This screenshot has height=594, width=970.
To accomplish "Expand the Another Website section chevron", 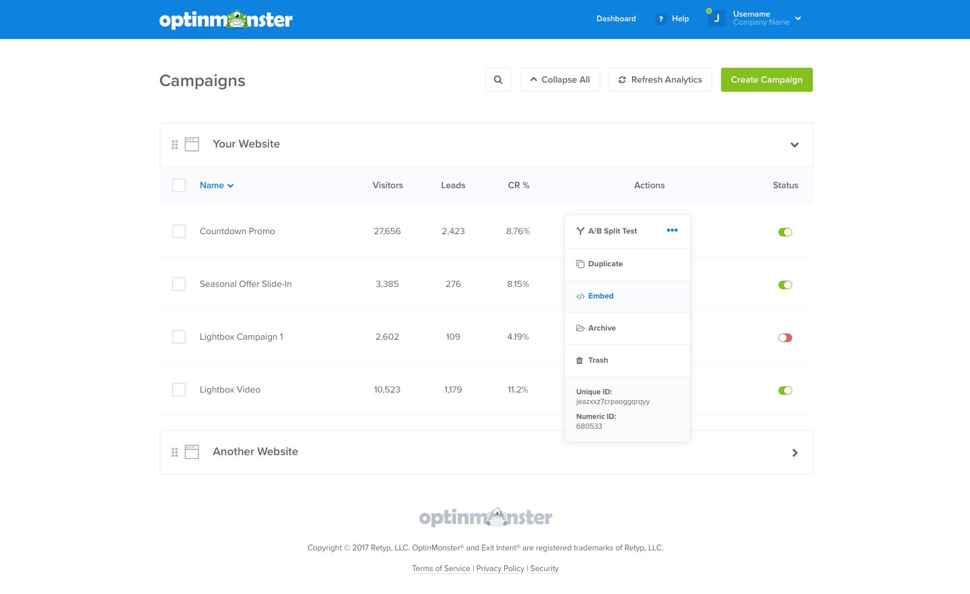I will click(x=795, y=453).
